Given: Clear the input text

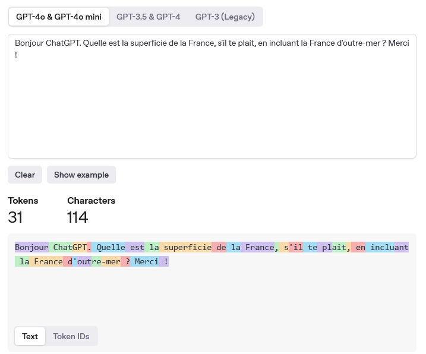Looking at the screenshot, I should 25,175.
